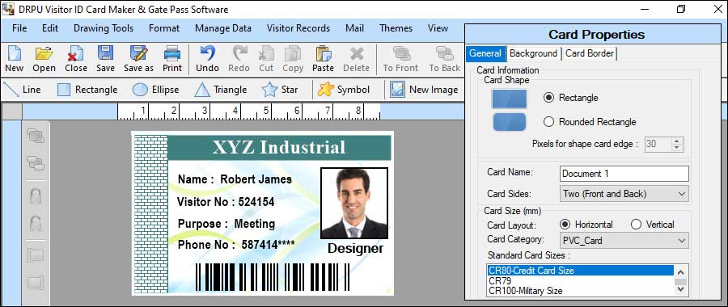This screenshot has width=728, height=307.
Task: Choose the Rectangle card shape radio button
Action: tap(548, 98)
